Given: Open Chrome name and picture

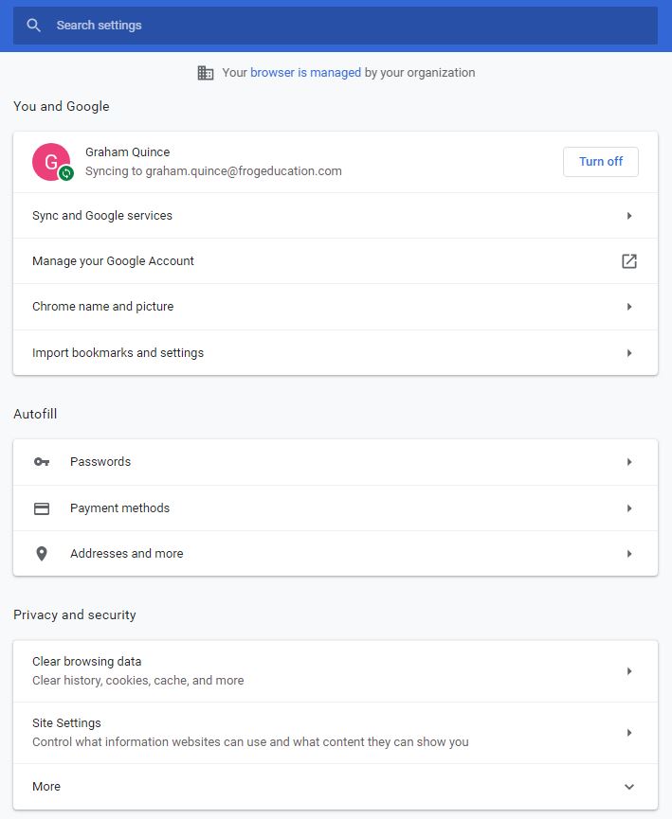Looking at the screenshot, I should coord(336,307).
